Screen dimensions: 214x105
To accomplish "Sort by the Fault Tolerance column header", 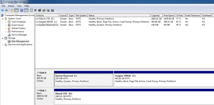I will click(x=193, y=15).
